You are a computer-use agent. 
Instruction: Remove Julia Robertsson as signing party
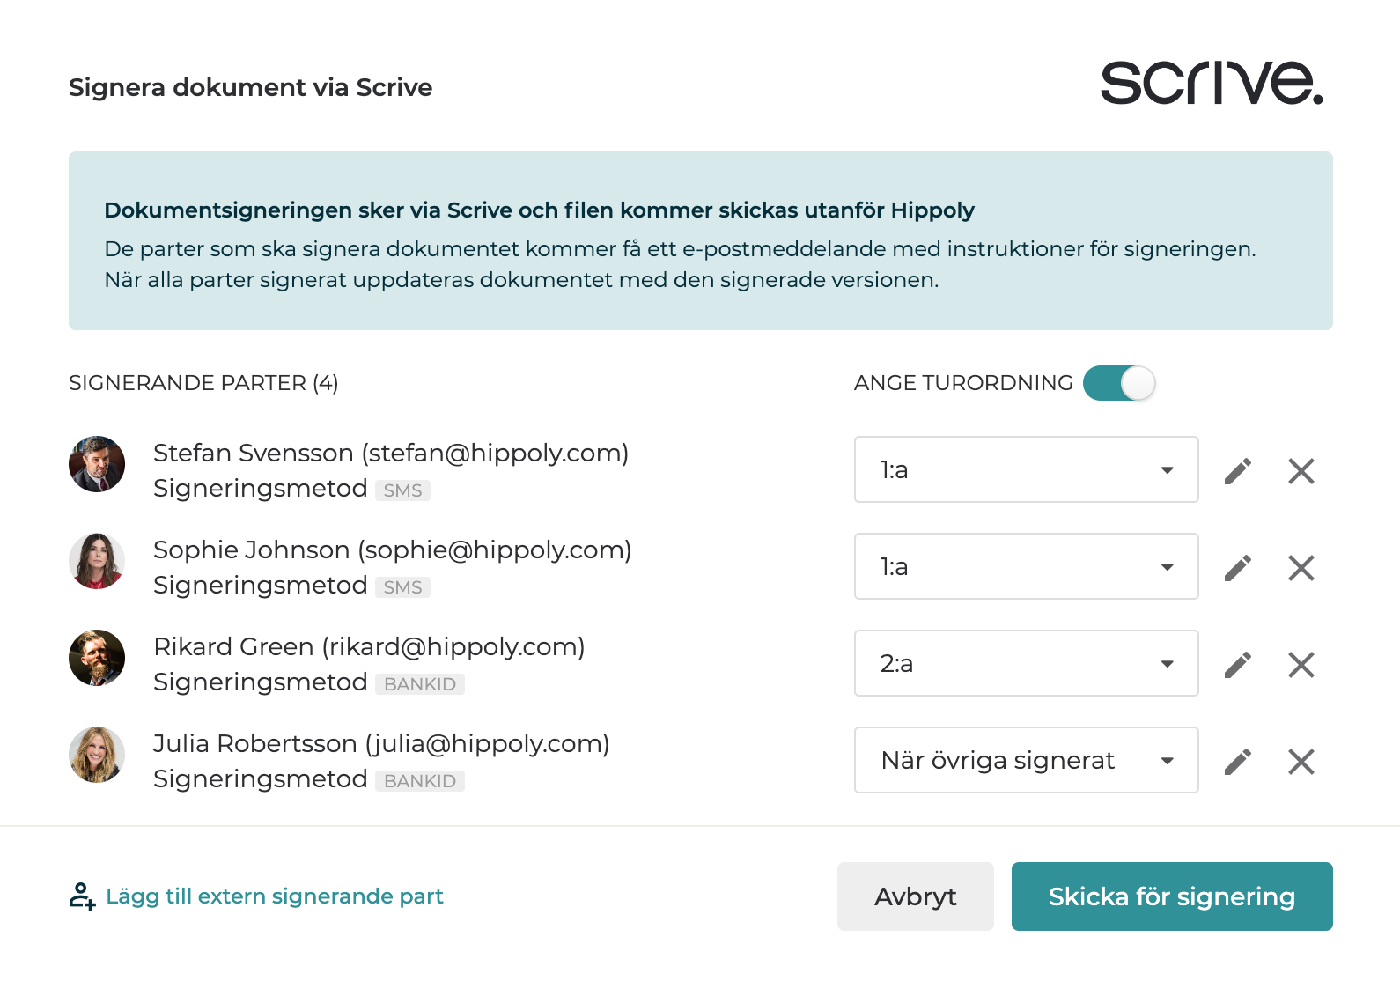[1301, 762]
